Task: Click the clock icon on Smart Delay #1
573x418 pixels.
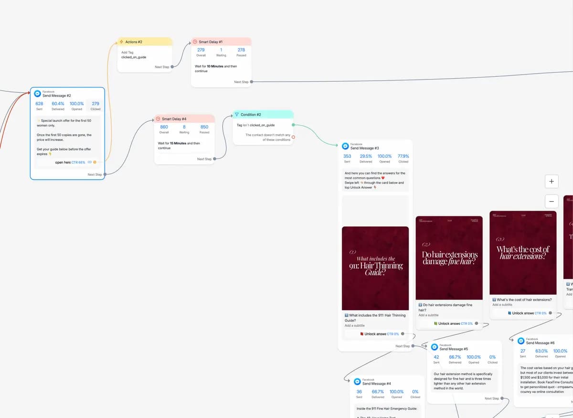Action: (x=195, y=42)
